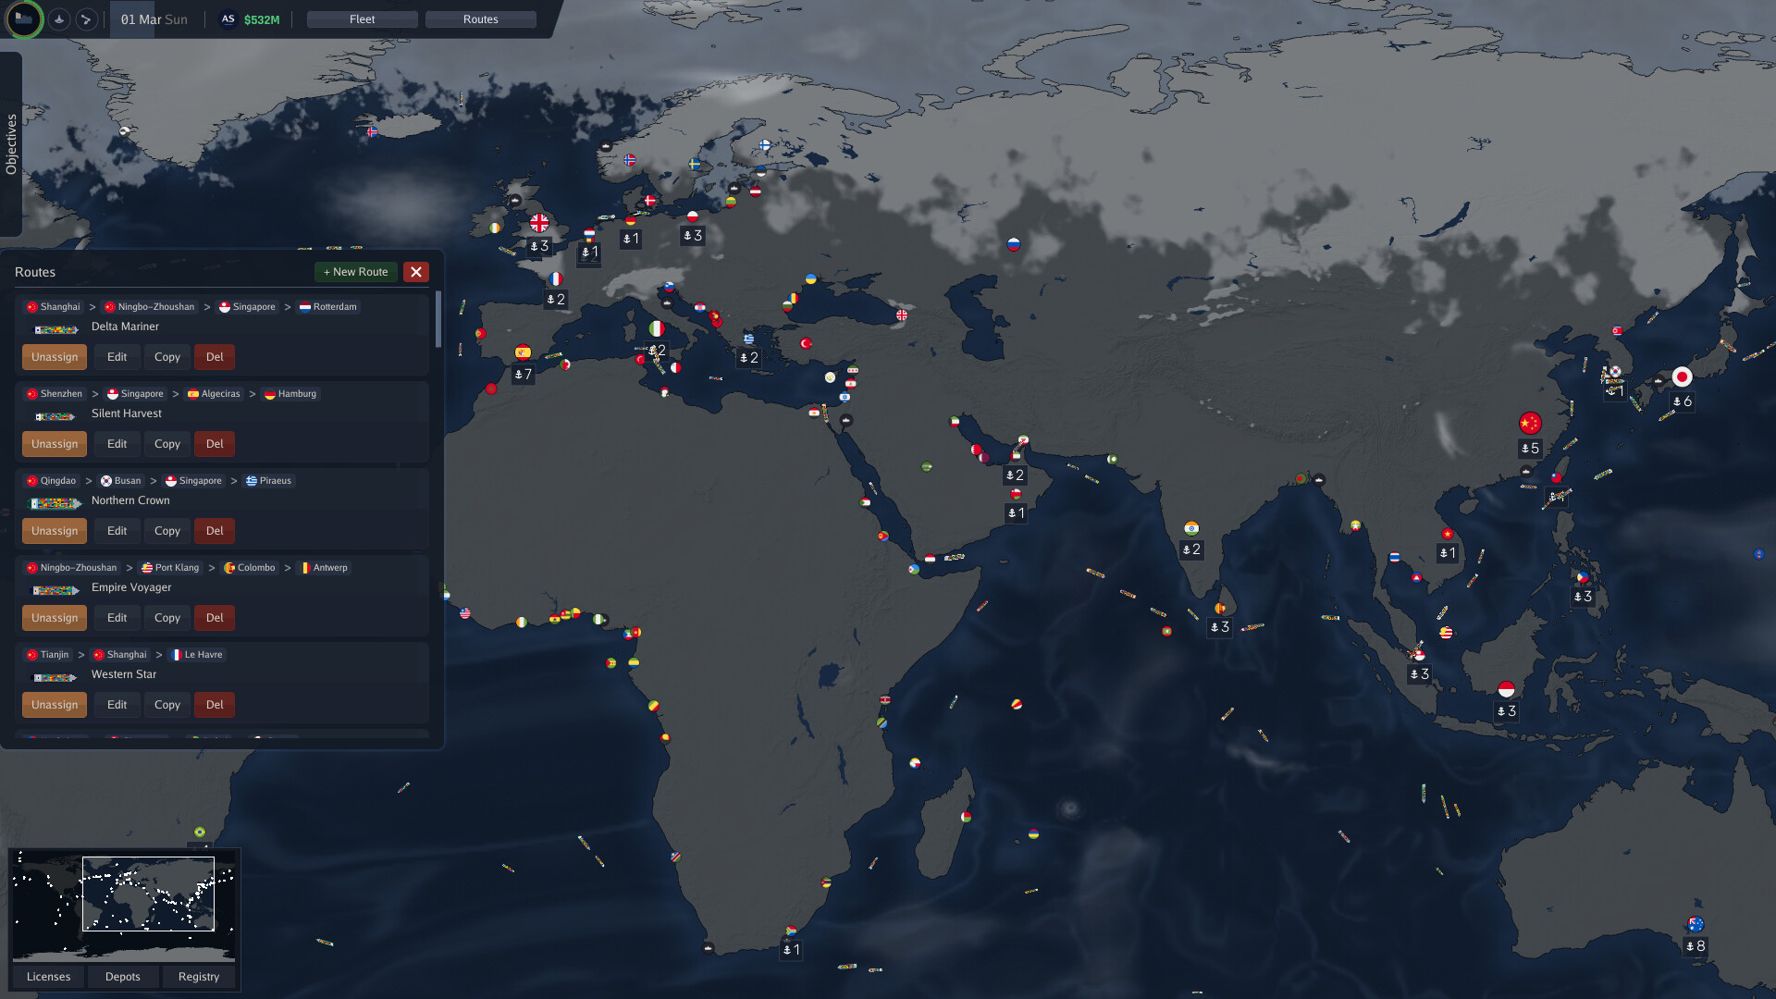This screenshot has width=1776, height=999.
Task: Delete the Western Star route
Action: click(x=215, y=705)
